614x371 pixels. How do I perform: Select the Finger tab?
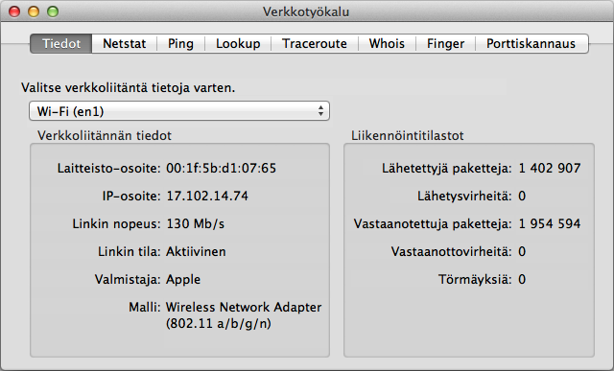[x=445, y=43]
